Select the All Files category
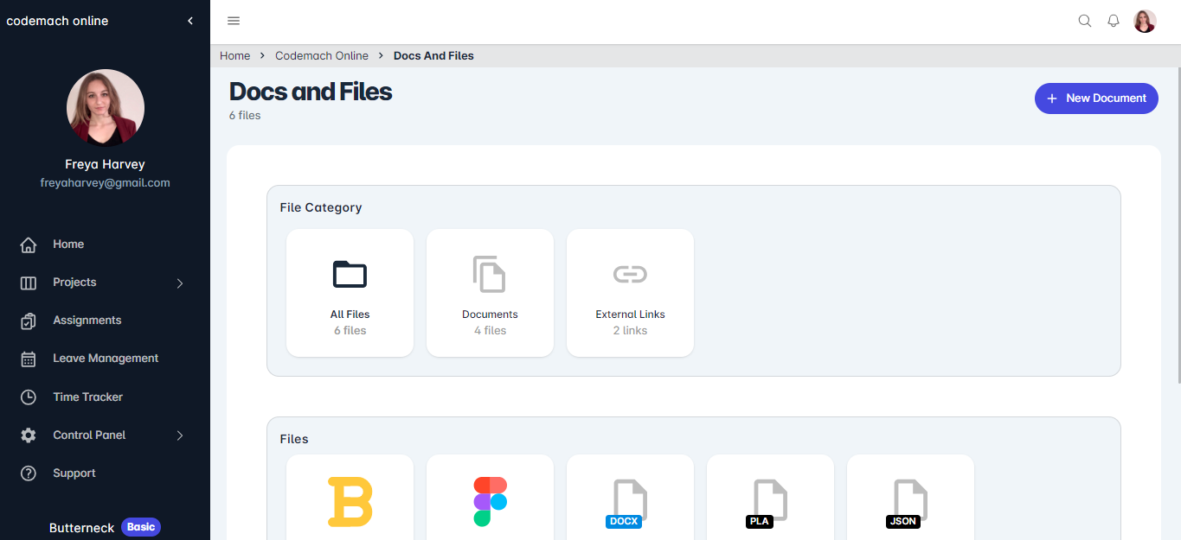Screen dimensions: 1181x540 click(350, 292)
